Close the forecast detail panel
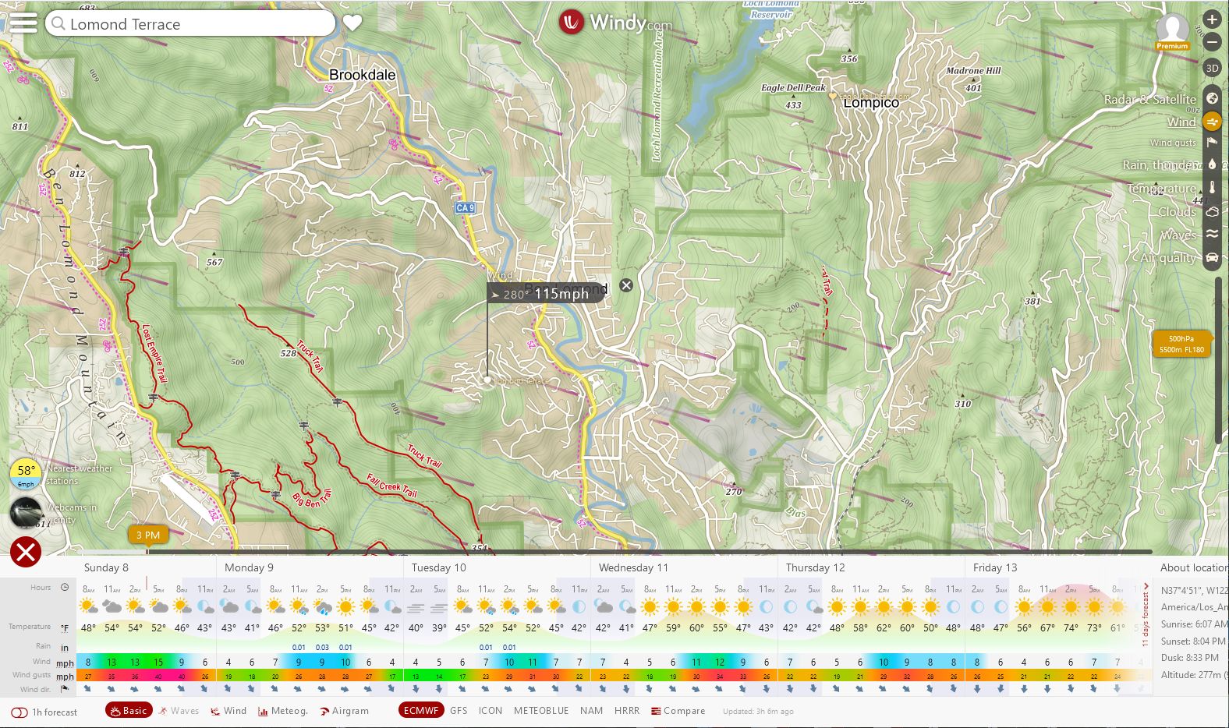The image size is (1229, 728). [x=26, y=552]
